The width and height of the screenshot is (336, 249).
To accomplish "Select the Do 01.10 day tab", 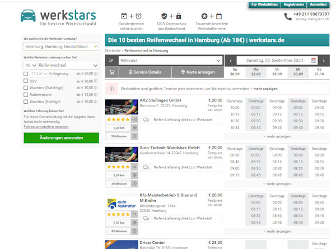I will [x=319, y=72].
